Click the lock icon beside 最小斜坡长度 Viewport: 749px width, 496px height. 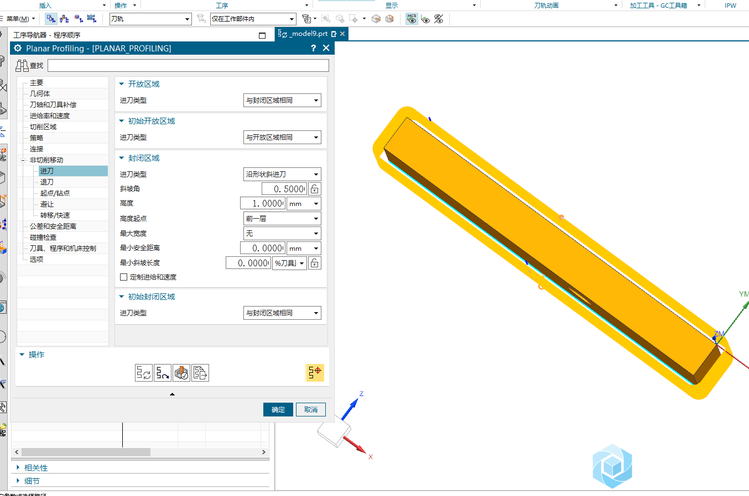(314, 263)
